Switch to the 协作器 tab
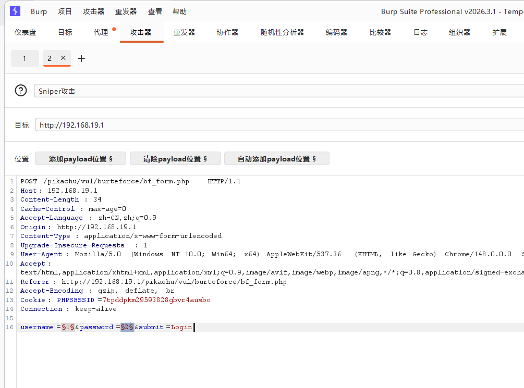The image size is (524, 388). click(x=227, y=32)
